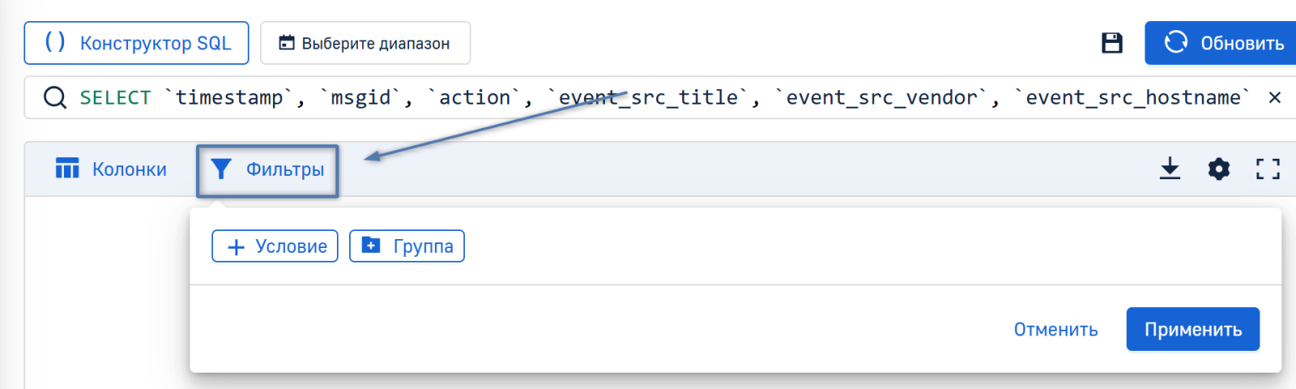The width and height of the screenshot is (1296, 389).
Task: Click into the SELECT query text field
Action: (648, 98)
